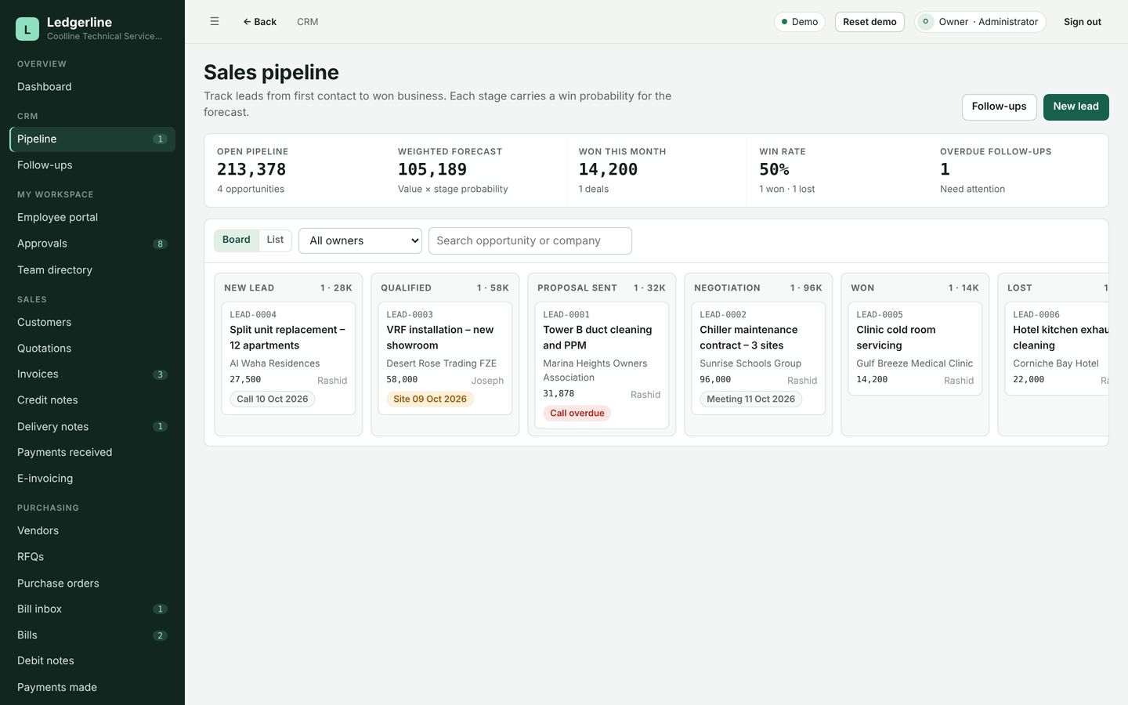Open Credit notes in the sidebar

click(x=92, y=400)
